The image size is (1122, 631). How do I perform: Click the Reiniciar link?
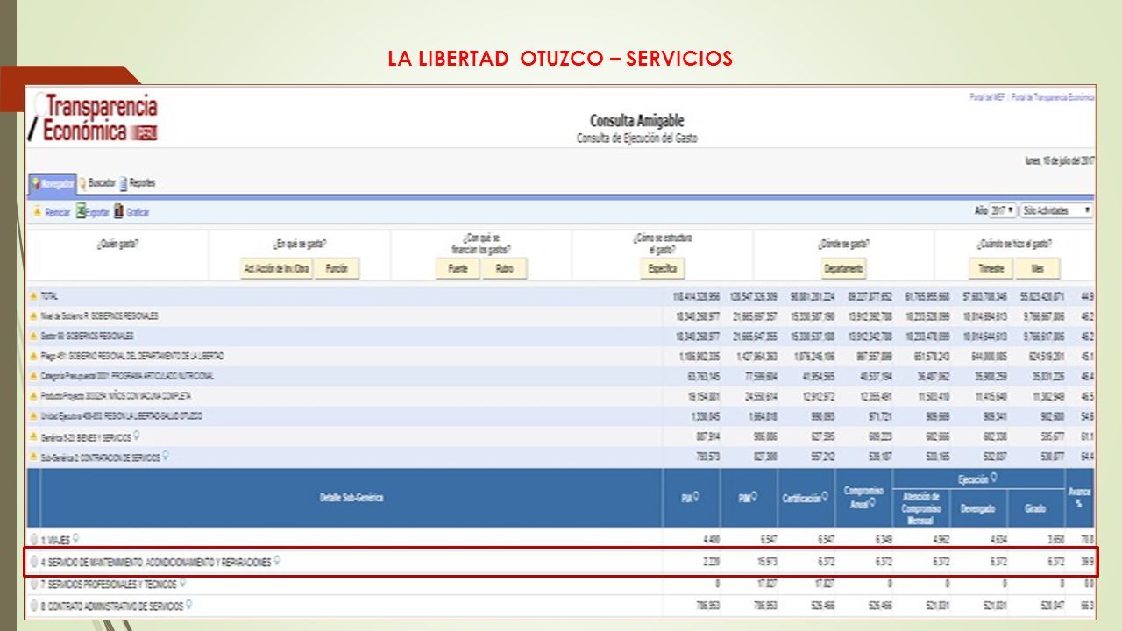(x=58, y=212)
